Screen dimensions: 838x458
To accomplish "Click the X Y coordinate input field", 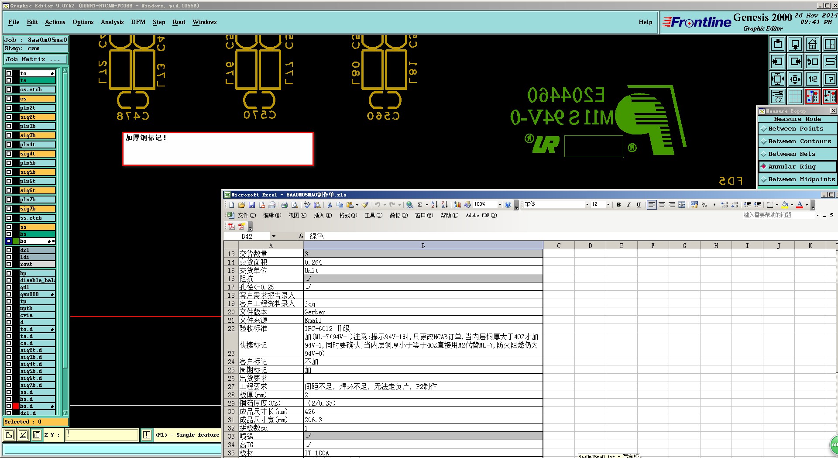I will click(102, 435).
